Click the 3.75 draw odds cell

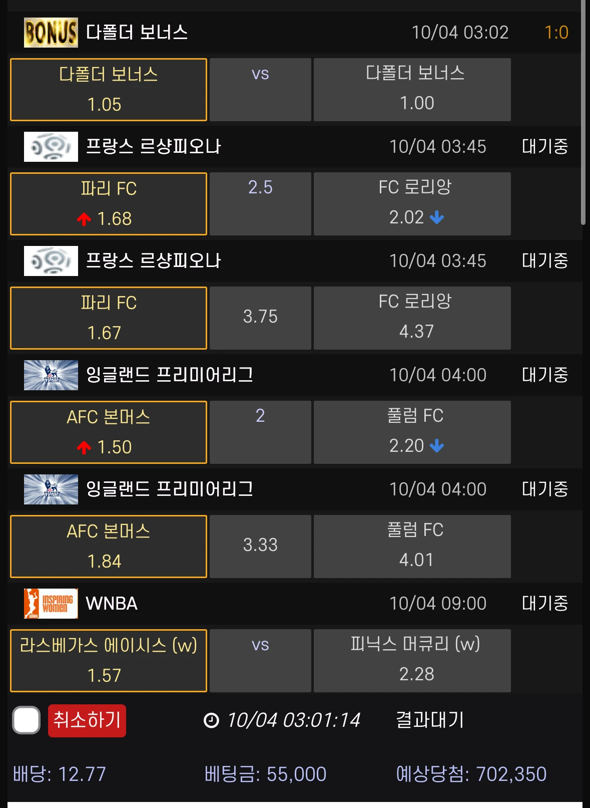260,318
